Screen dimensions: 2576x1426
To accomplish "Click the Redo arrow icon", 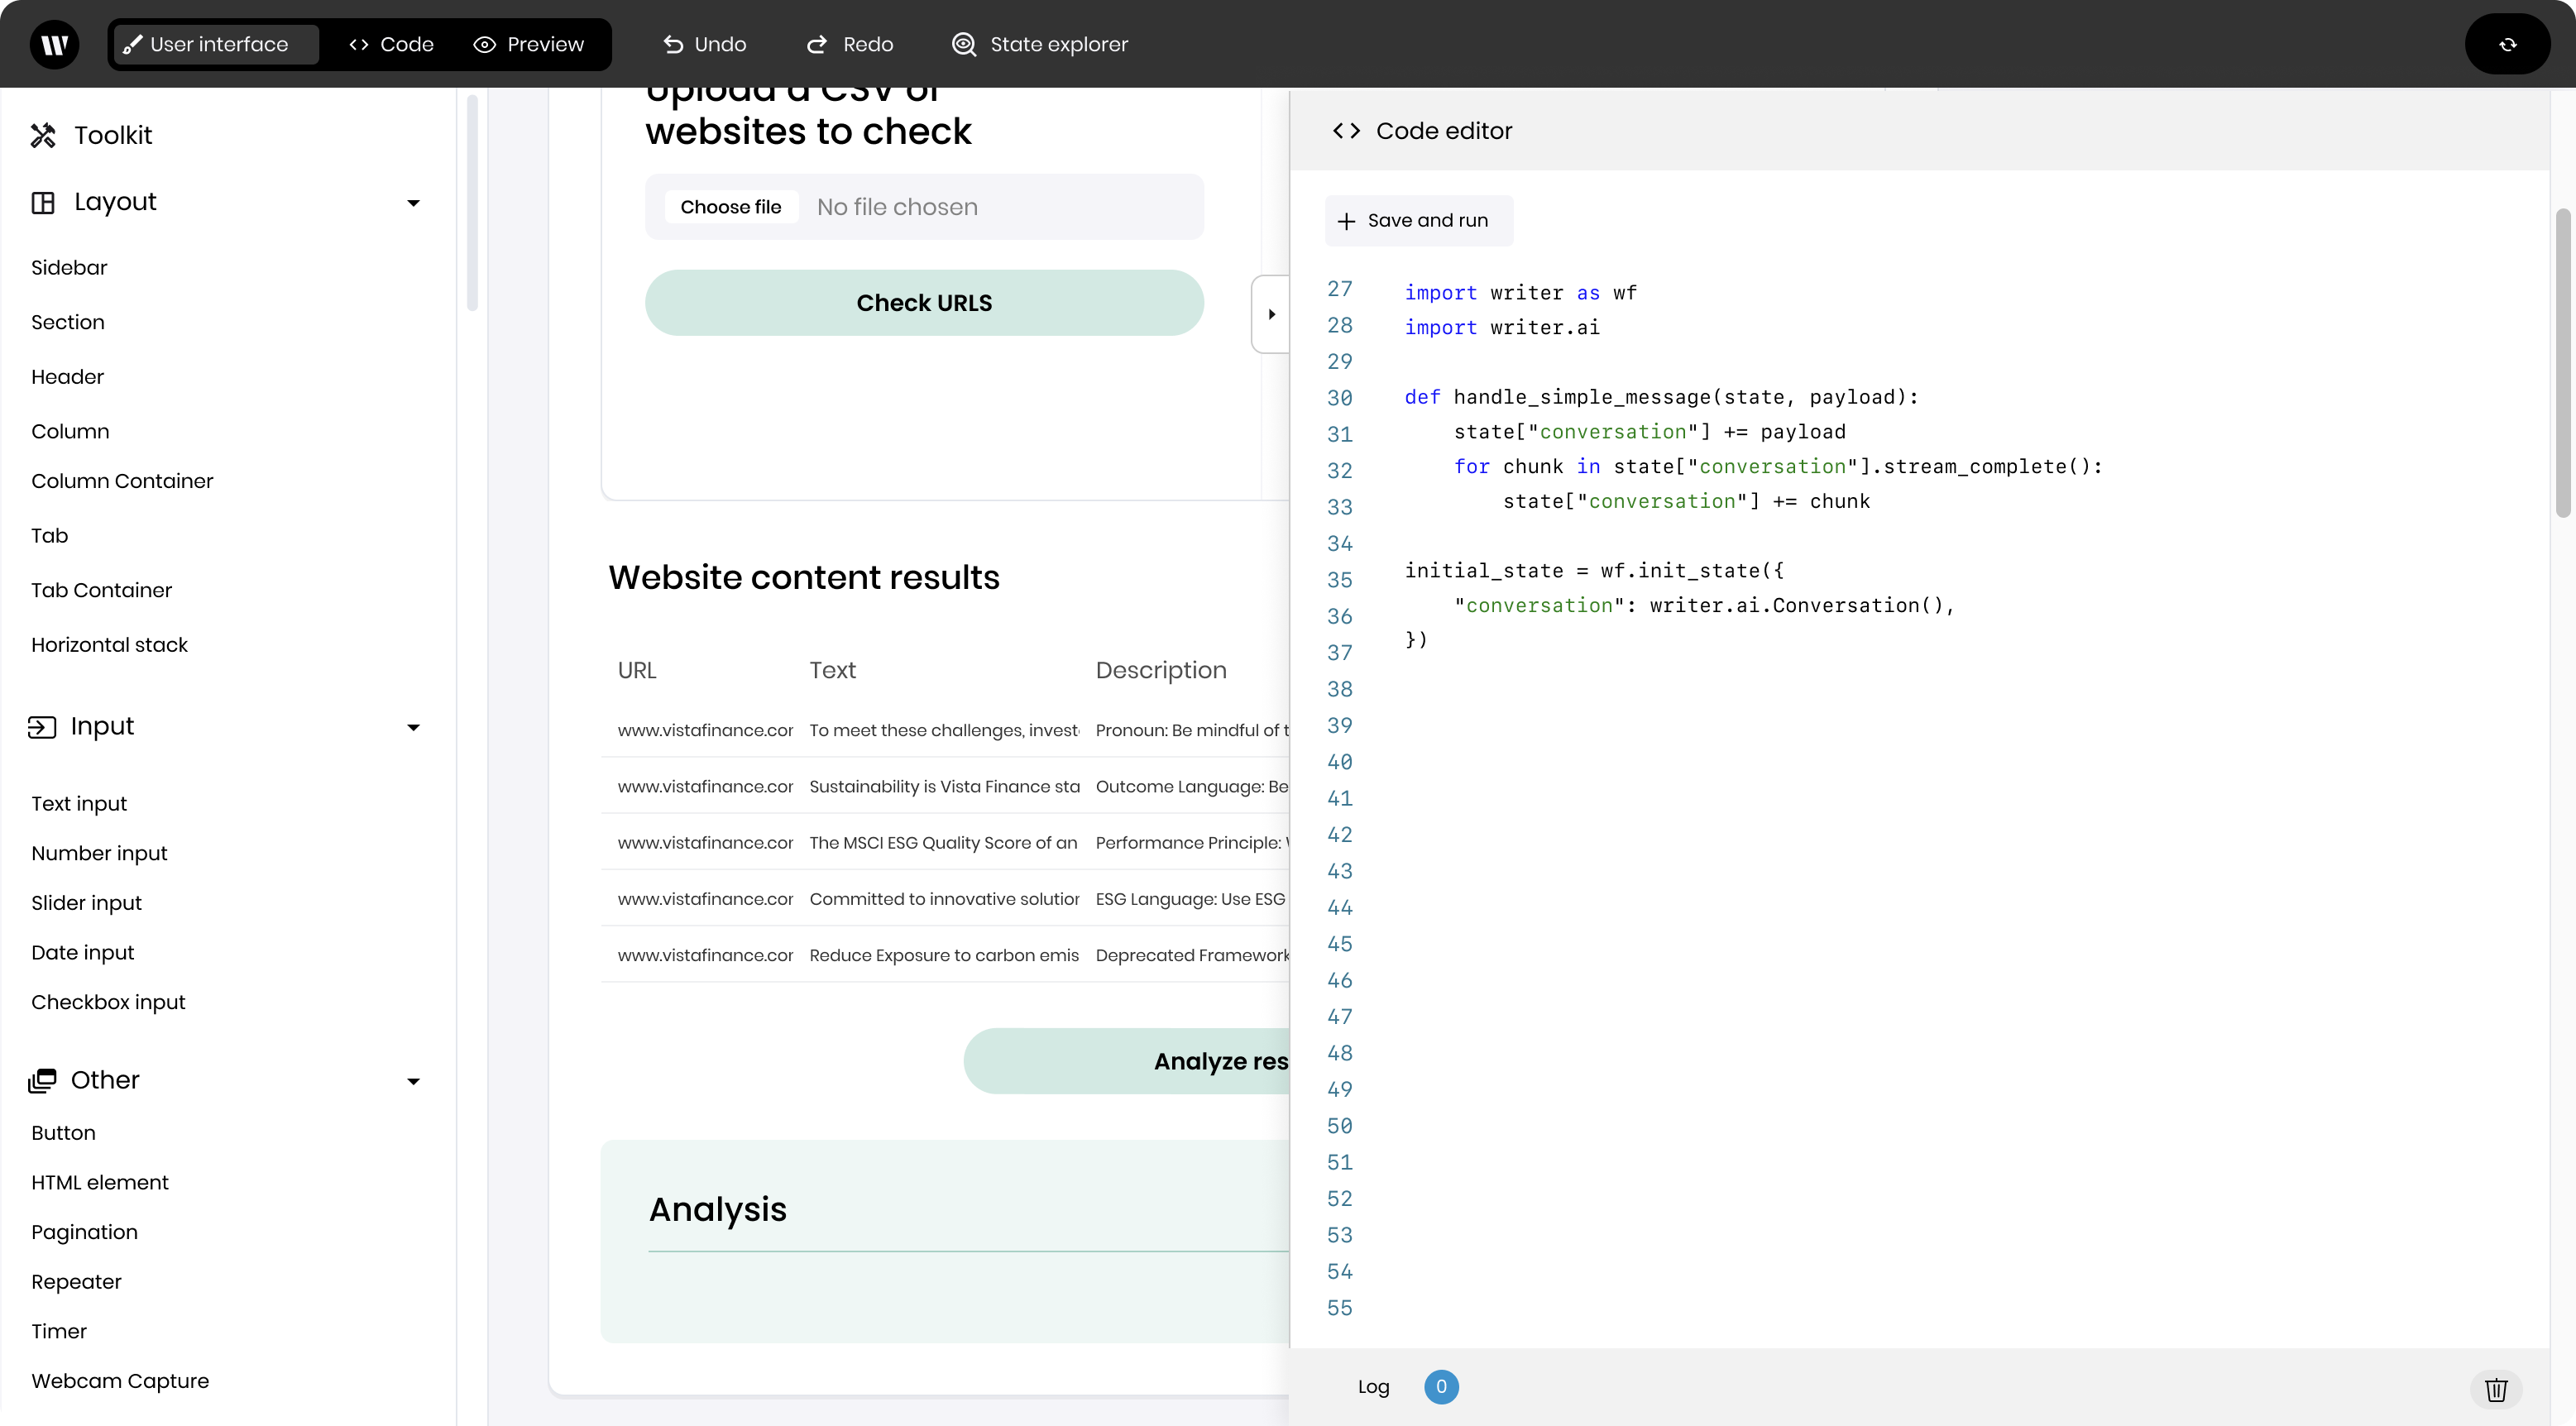I will point(817,44).
